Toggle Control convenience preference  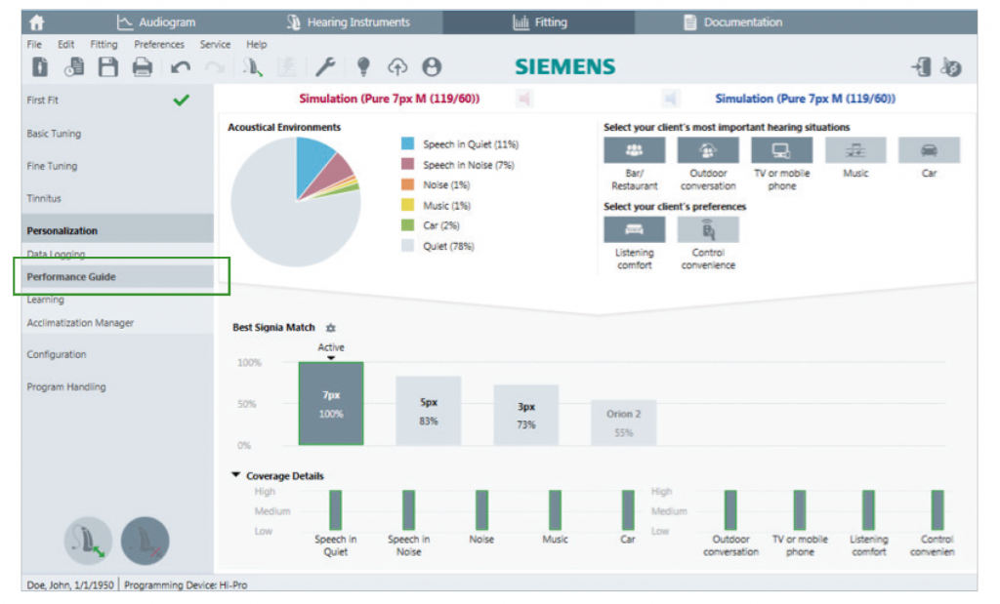point(708,229)
